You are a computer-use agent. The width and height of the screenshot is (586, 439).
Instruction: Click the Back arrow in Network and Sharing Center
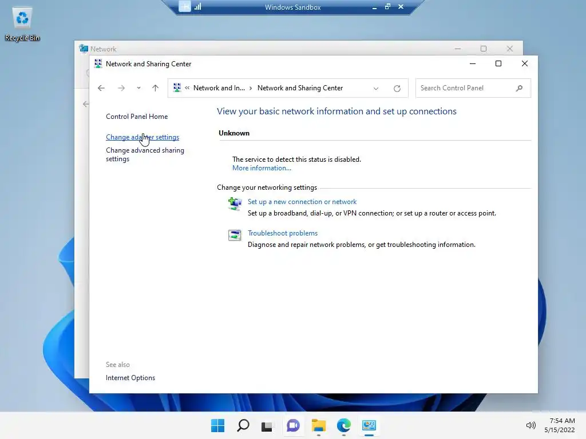pos(101,88)
